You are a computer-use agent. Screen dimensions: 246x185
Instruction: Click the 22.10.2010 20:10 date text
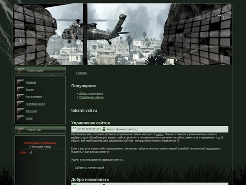[88, 129]
